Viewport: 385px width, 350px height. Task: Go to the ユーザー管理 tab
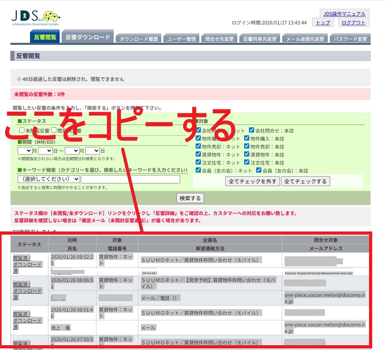click(x=181, y=39)
